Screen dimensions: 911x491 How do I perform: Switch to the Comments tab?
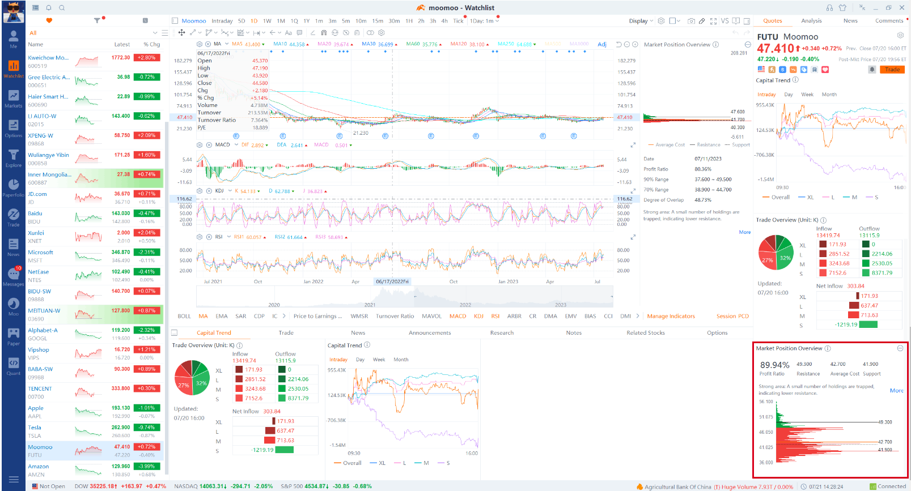pos(889,21)
